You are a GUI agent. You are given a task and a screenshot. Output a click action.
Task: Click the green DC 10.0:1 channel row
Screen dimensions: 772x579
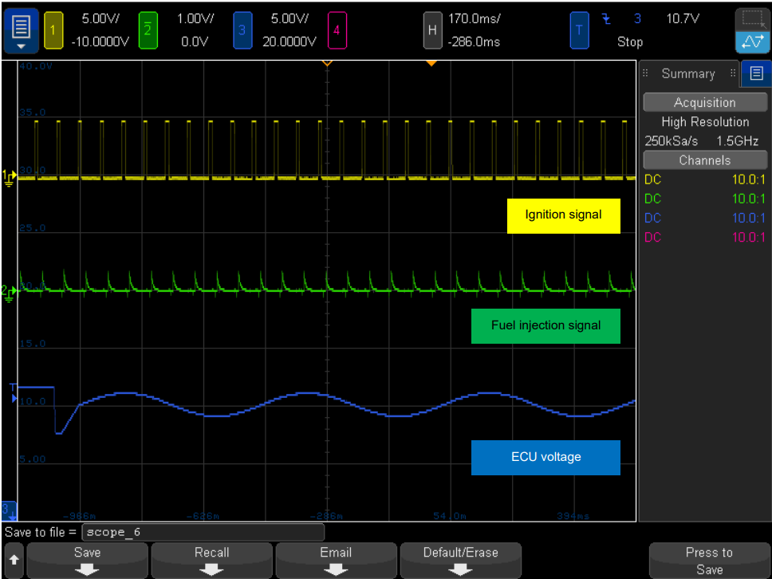pyautogui.click(x=705, y=199)
